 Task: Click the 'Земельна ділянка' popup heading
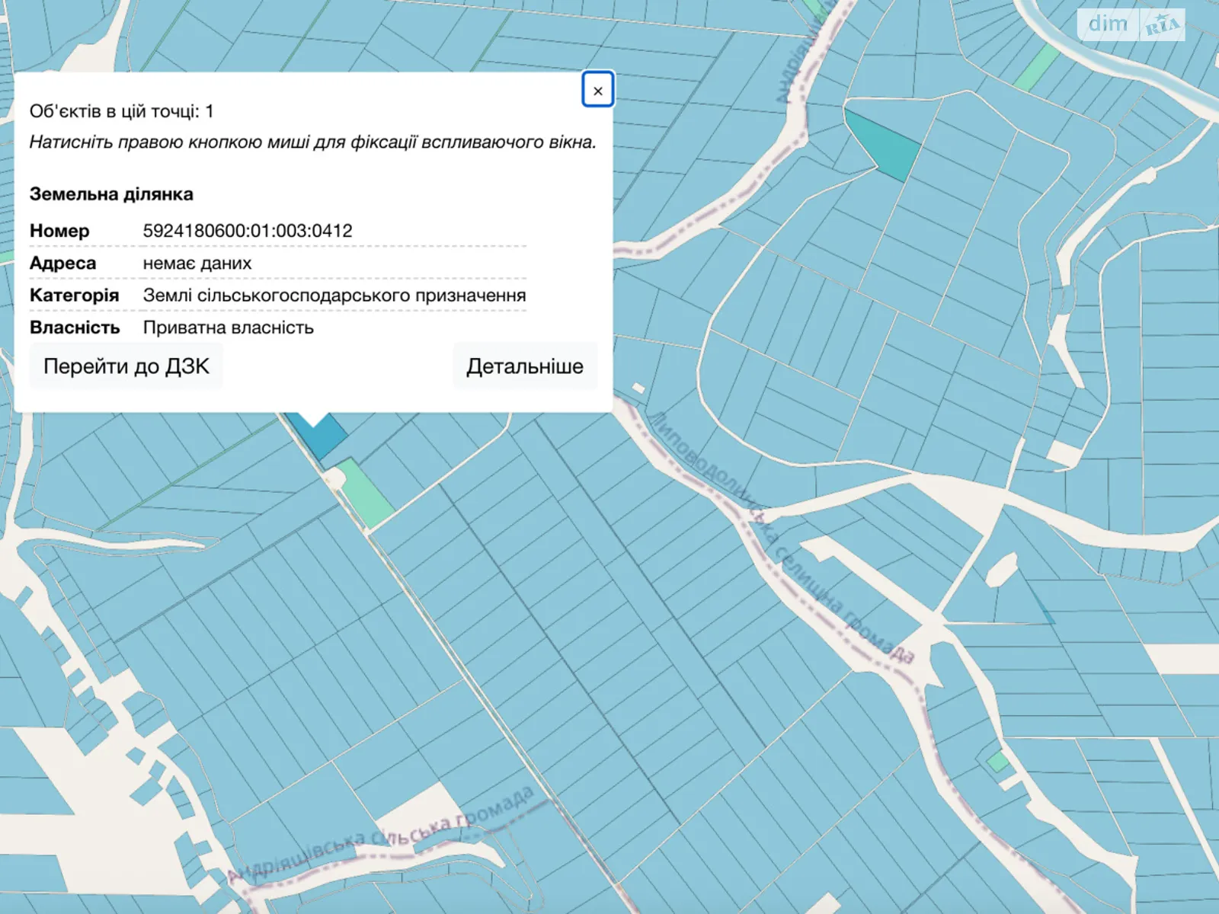[111, 194]
